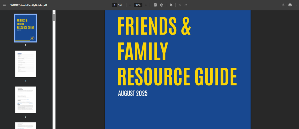Select page 1 thumbnail
299x129 pixels.
tap(25, 28)
